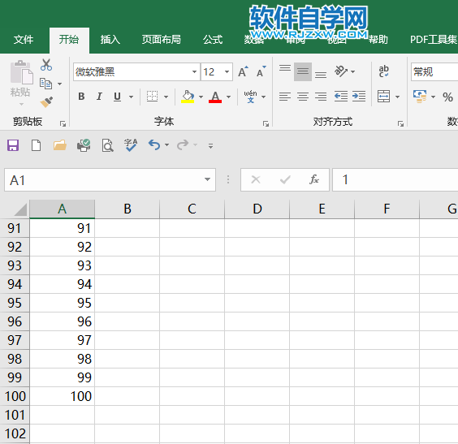Switch to 开始 ribbon tab
This screenshot has width=458, height=444.
point(69,40)
